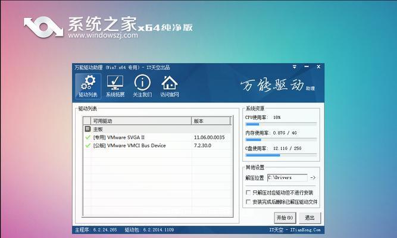397x238 pixels.
Task: Click 主程序: 6.2.24.265 status text
Action: [x=96, y=230]
